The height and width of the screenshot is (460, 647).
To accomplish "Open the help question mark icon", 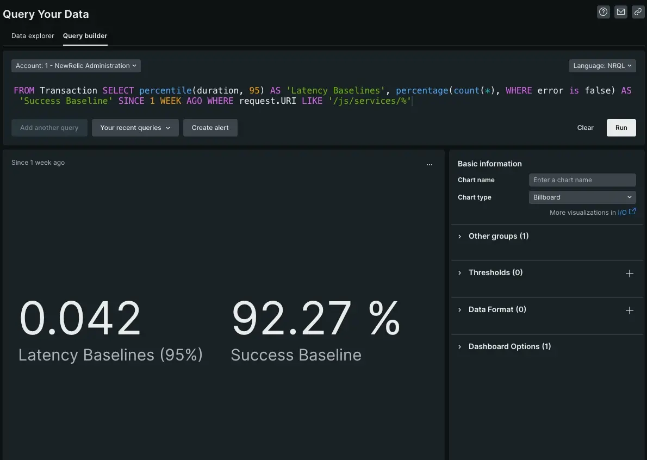I will click(603, 12).
